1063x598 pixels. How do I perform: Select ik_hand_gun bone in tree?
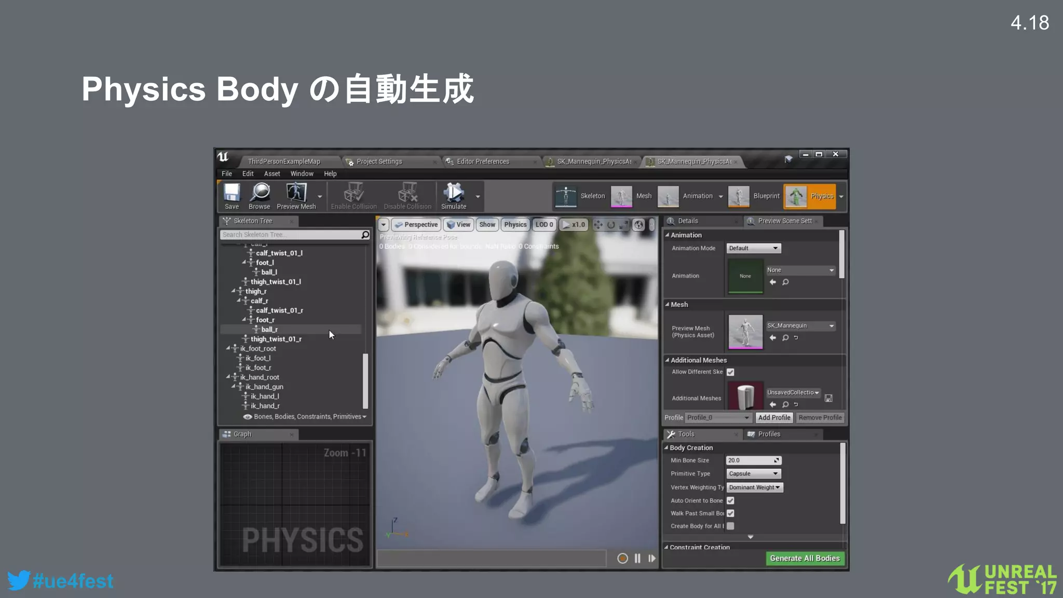coord(264,386)
